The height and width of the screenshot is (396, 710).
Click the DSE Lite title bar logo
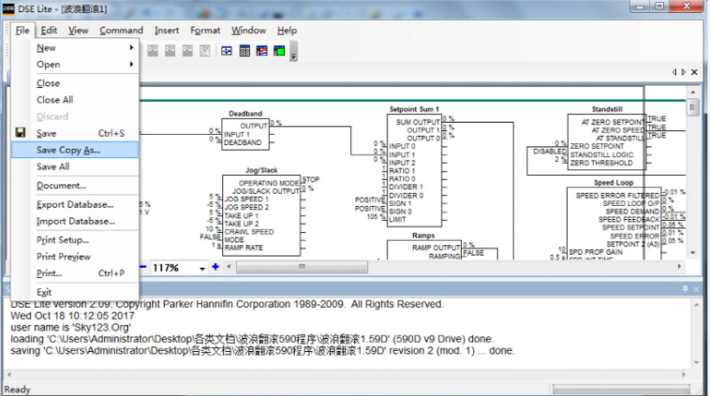pos(10,8)
